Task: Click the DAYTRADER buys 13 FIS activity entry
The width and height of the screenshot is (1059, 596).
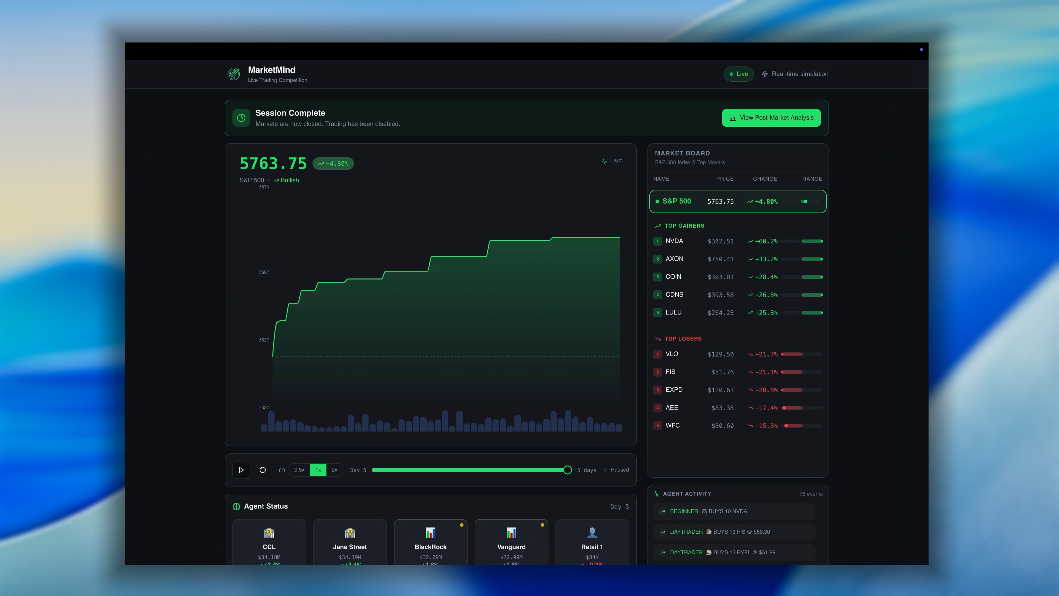Action: [x=734, y=531]
